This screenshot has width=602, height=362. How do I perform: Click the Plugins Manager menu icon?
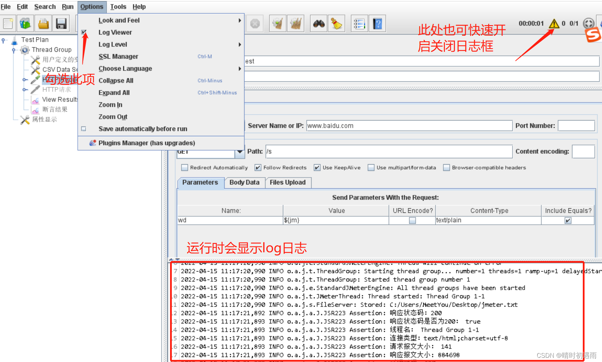(93, 143)
